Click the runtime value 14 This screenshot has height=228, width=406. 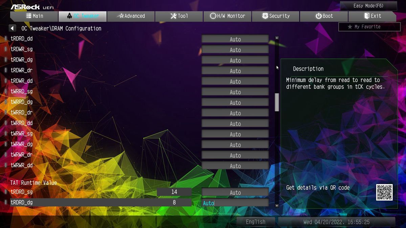(174, 192)
